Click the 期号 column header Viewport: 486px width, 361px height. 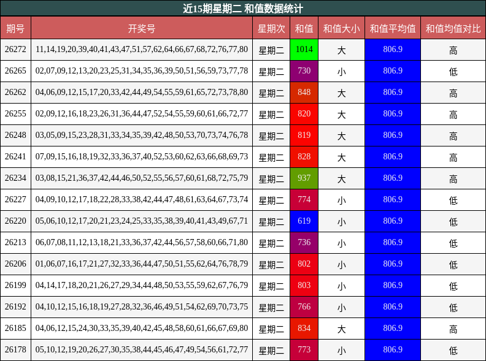[15, 28]
